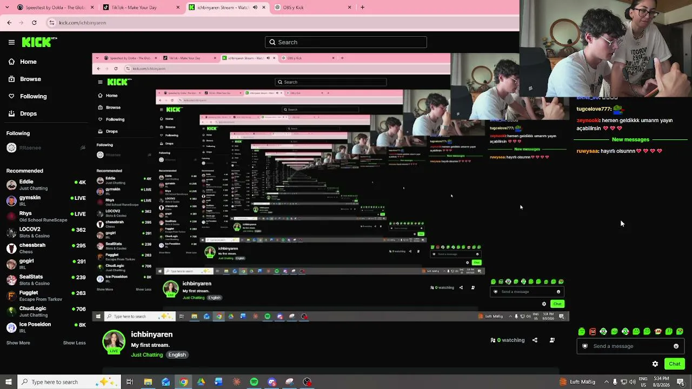Open Discord from the taskbar
The image size is (692, 389).
pos(272,382)
